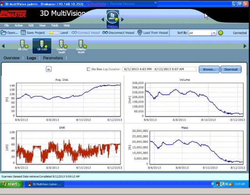Click the Log Duration date range field
The height and width of the screenshot is (195, 250).
pos(159,69)
